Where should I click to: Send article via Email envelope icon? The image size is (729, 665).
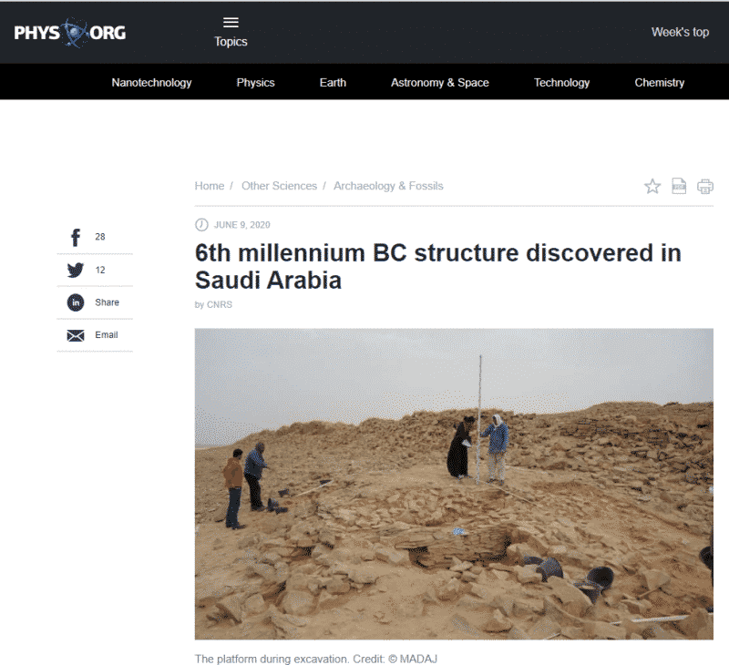(76, 335)
